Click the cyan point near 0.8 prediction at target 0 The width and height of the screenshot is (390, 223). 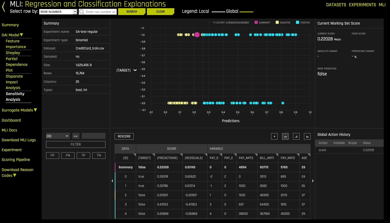pos(283,103)
